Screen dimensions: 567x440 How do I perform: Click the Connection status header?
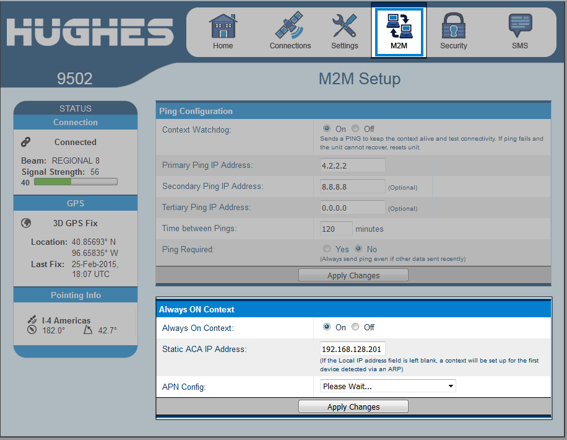76,123
